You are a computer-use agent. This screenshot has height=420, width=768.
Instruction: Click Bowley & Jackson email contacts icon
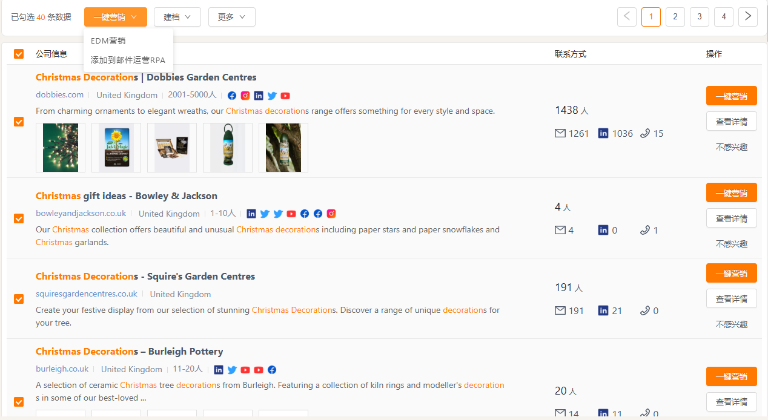(560, 230)
